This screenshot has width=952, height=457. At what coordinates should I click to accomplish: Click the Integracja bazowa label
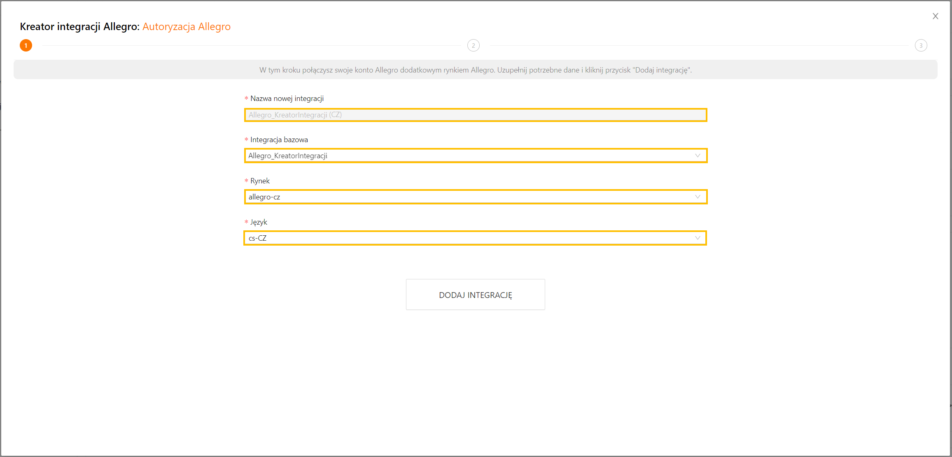[279, 140]
